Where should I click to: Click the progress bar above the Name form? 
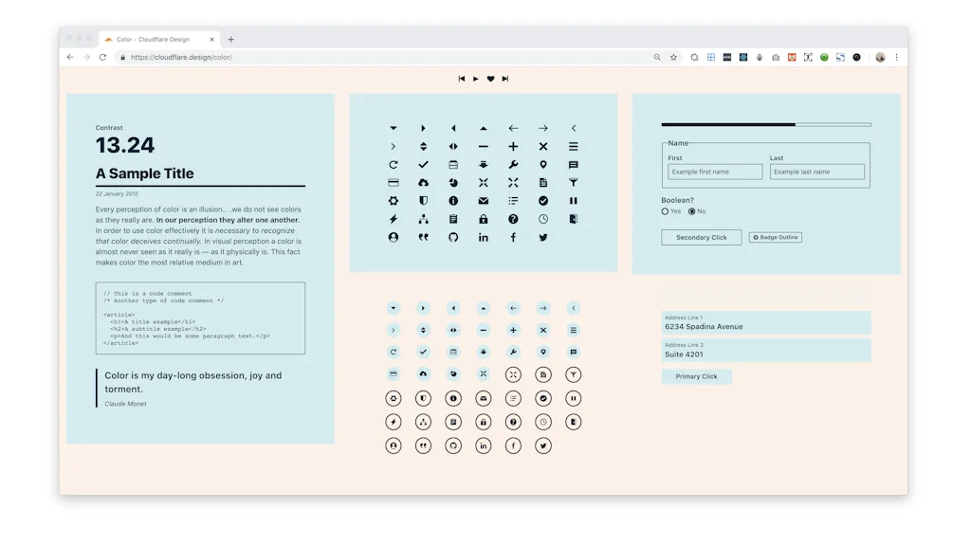(766, 124)
